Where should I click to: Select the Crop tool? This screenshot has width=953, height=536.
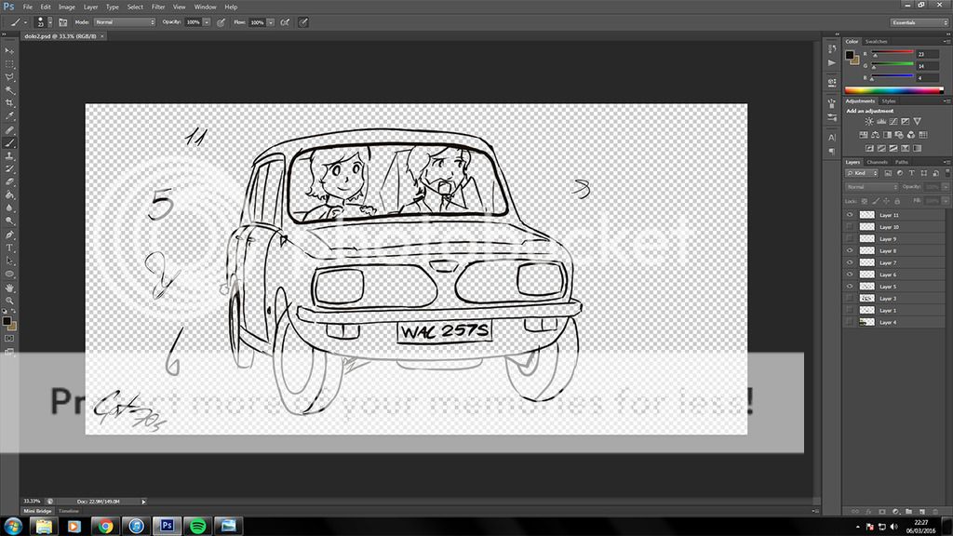(x=9, y=103)
